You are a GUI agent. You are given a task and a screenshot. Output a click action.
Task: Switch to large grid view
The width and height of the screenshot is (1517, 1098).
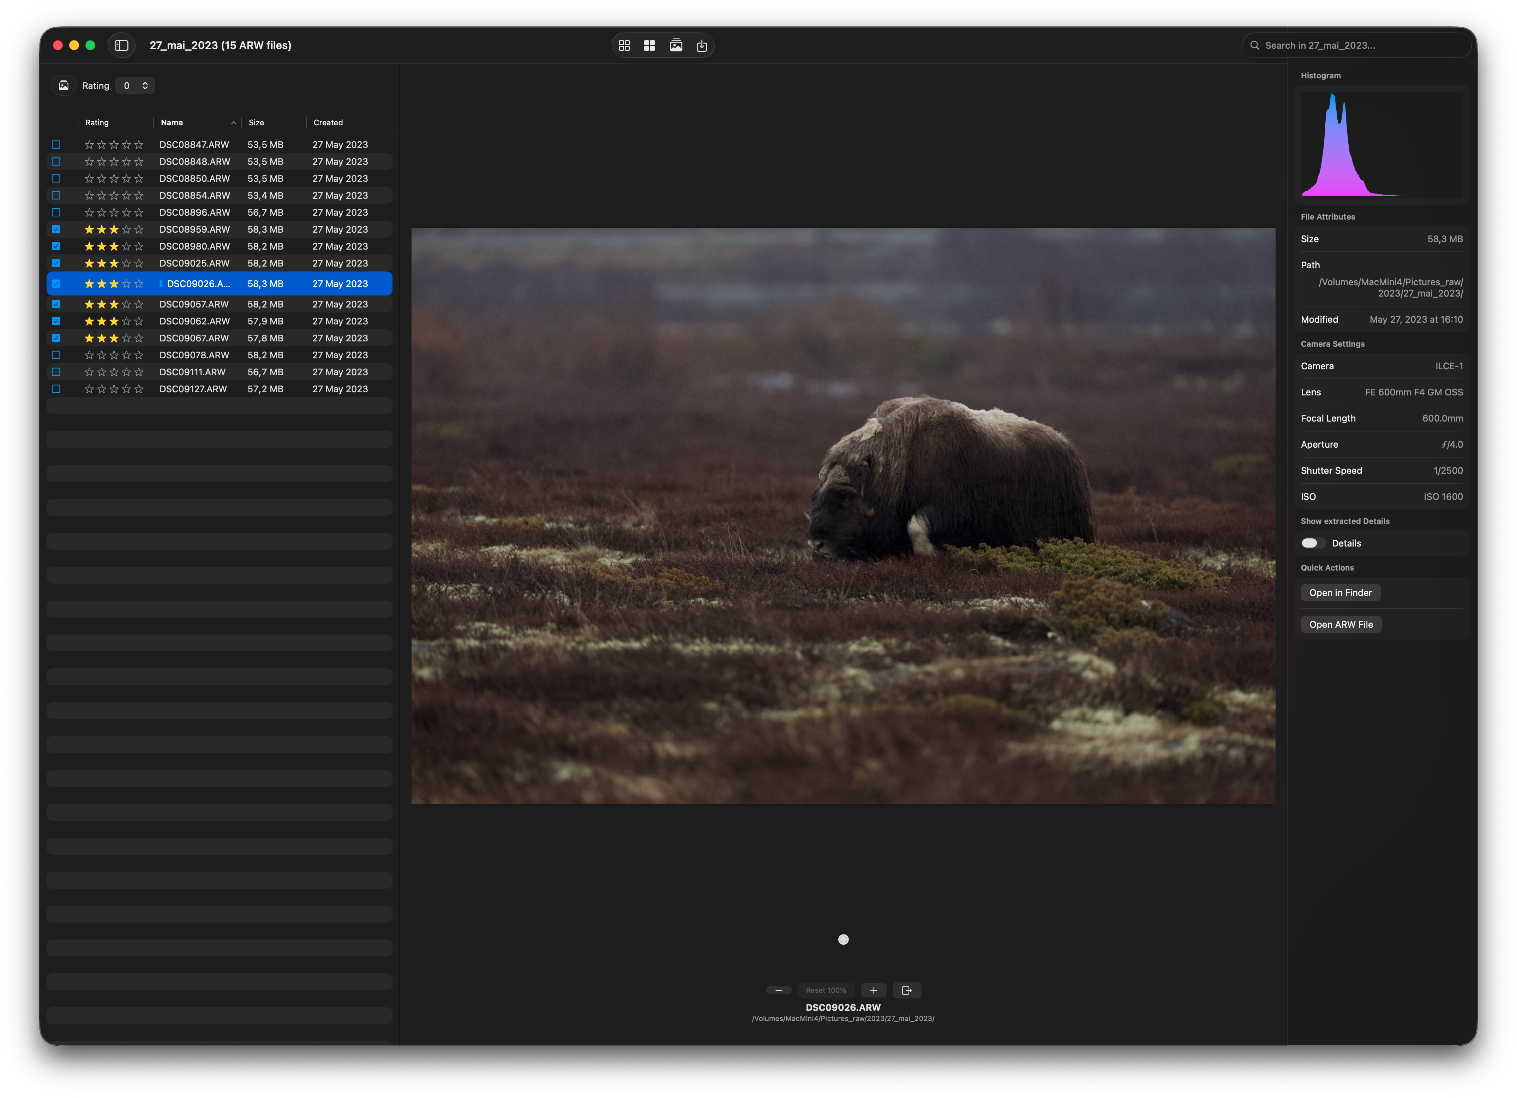pyautogui.click(x=649, y=45)
